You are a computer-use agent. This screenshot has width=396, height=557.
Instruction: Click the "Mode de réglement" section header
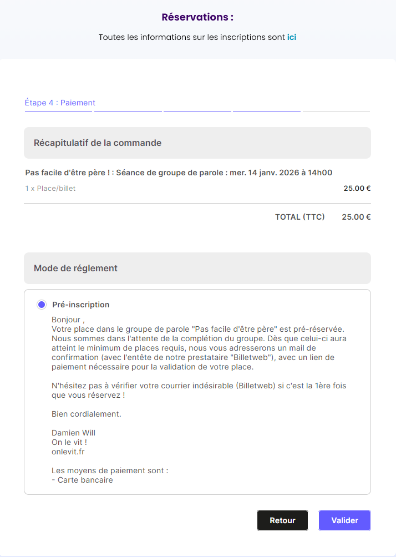(75, 269)
